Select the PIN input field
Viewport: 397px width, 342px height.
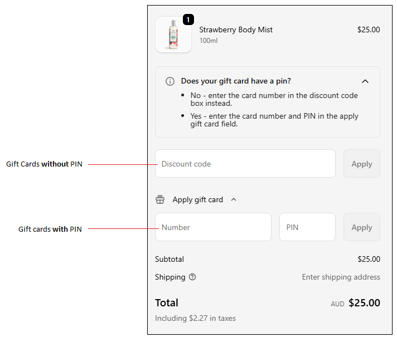point(307,227)
